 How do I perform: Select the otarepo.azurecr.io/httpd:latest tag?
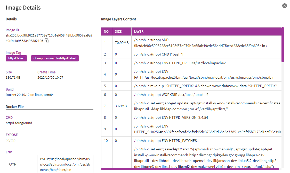[x=55, y=58]
